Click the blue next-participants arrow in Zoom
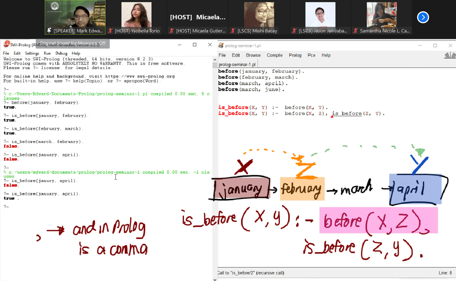 point(423,17)
